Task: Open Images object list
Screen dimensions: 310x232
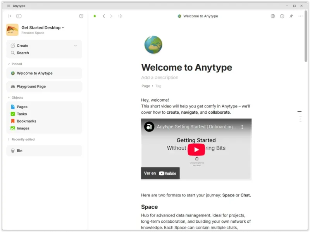Action: click(44, 128)
